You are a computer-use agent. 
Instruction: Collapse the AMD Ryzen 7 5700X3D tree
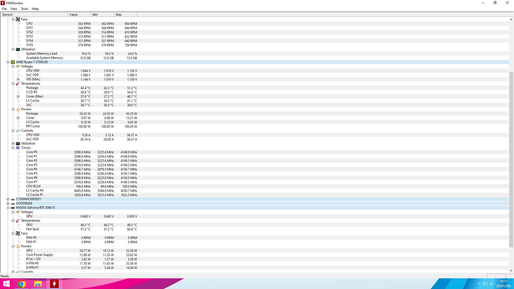tap(8, 62)
